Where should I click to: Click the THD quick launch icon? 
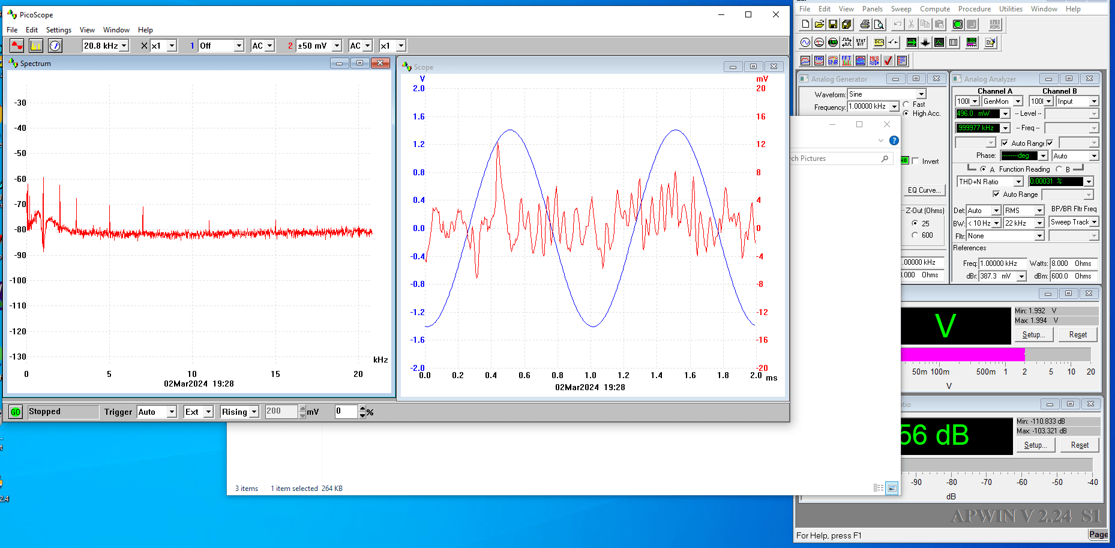coord(819,60)
